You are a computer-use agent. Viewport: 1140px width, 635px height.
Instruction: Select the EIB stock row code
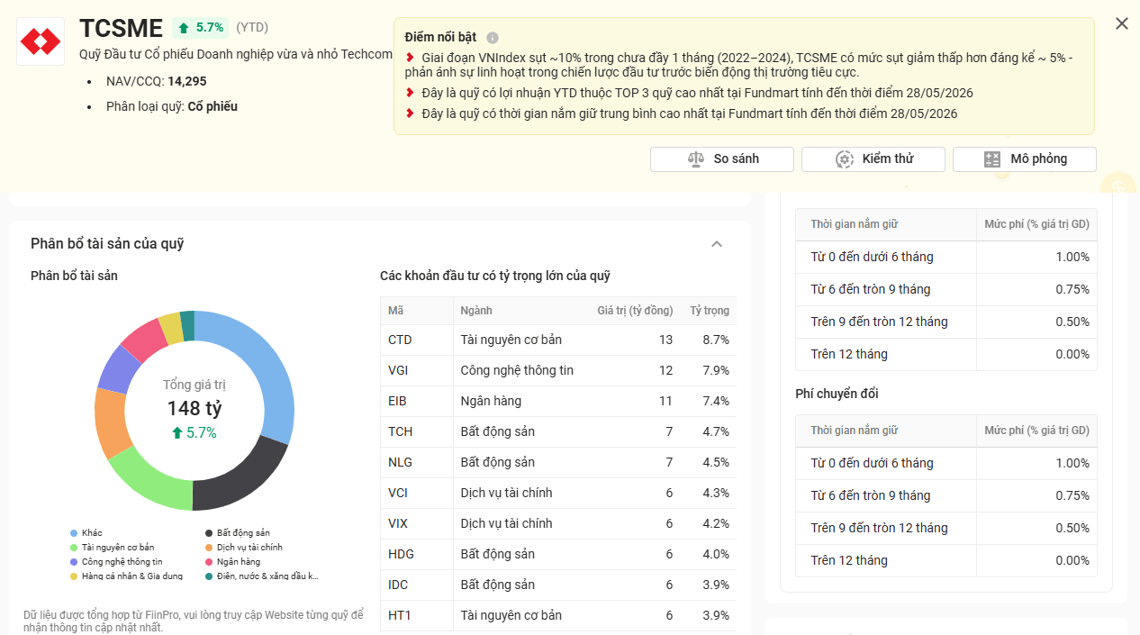pyautogui.click(x=398, y=401)
